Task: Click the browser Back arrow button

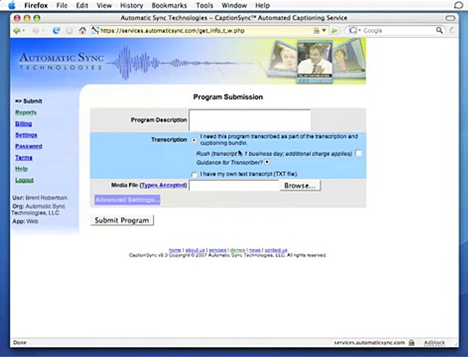Action: point(17,30)
